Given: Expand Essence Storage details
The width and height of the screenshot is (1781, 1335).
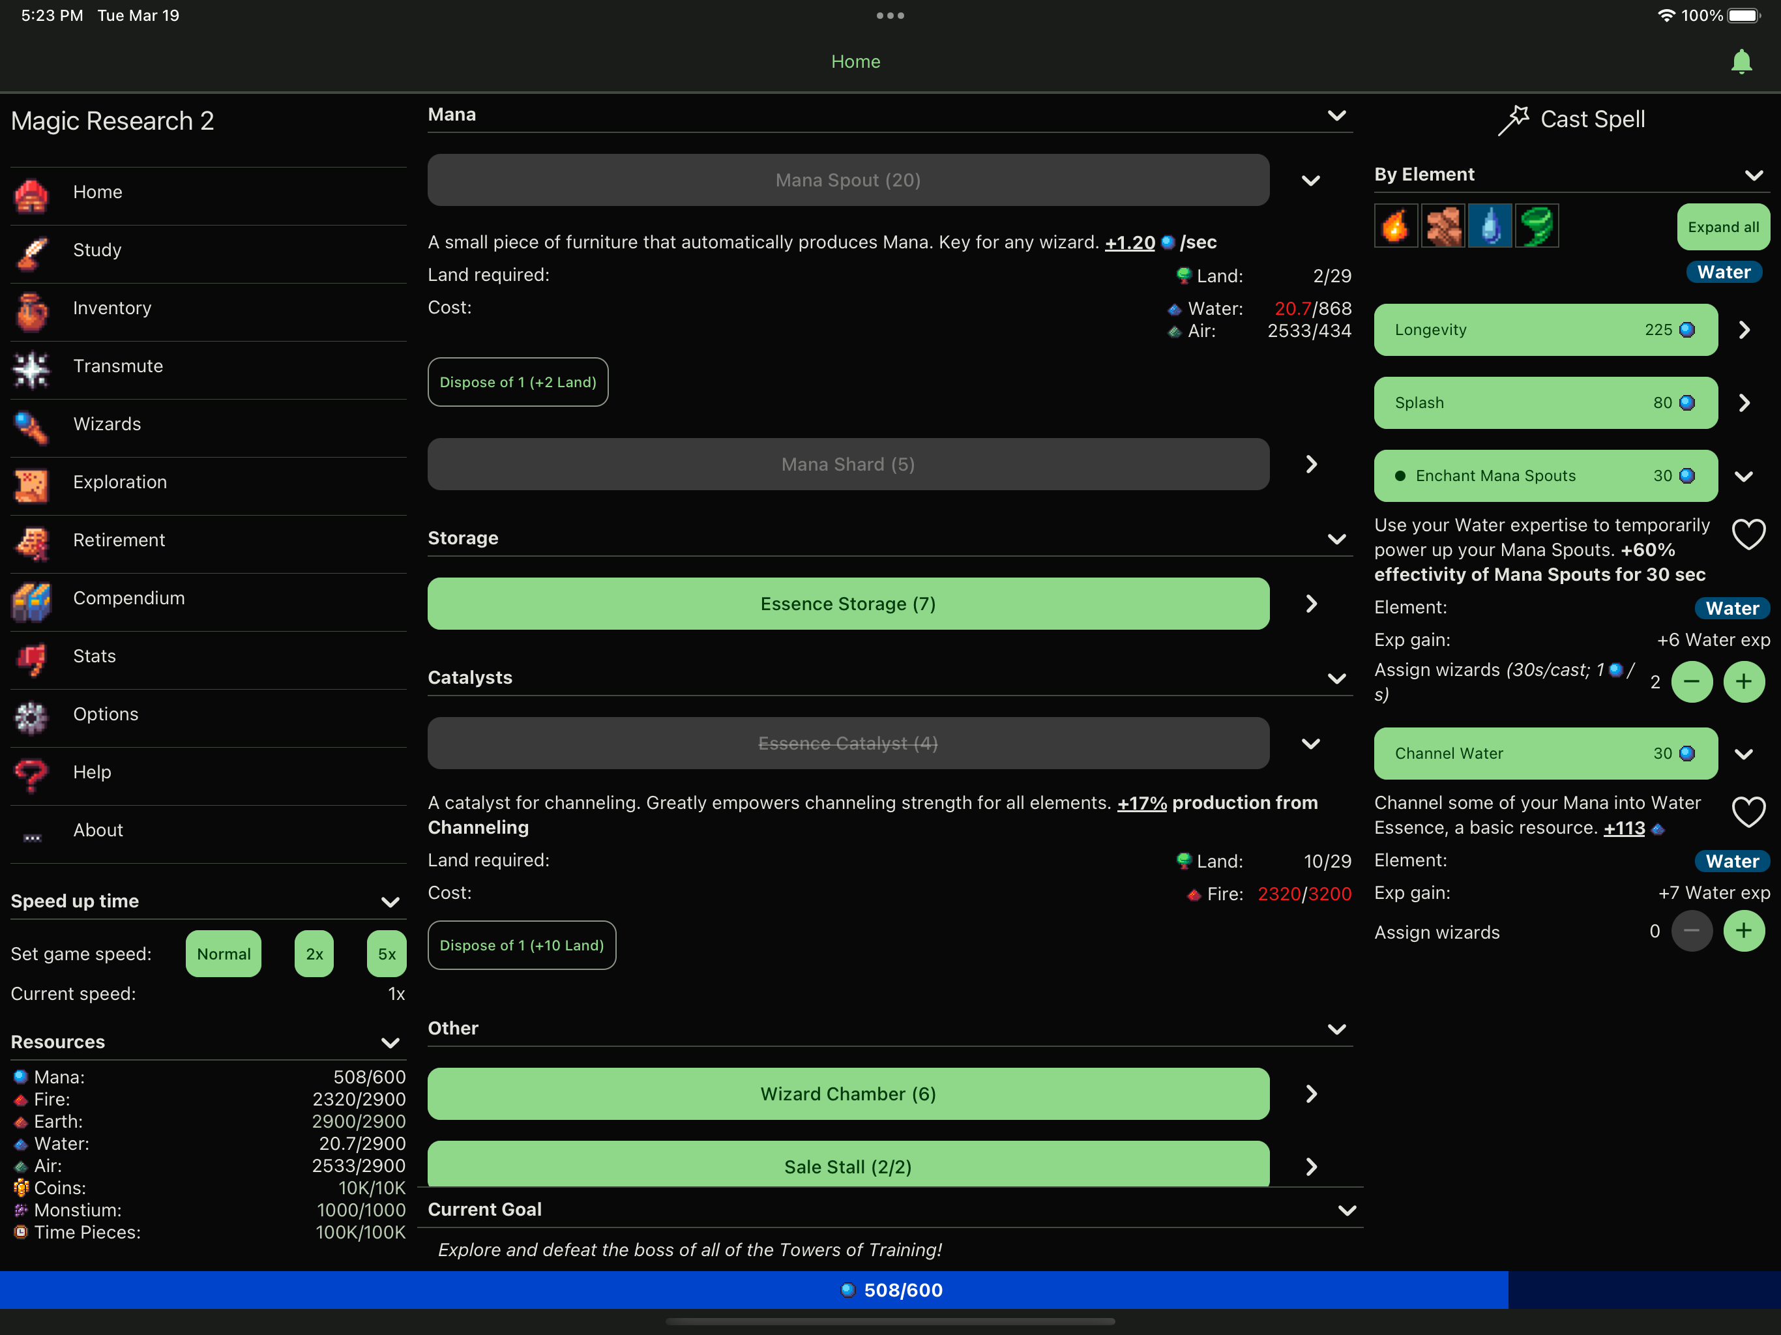Looking at the screenshot, I should pos(1311,604).
